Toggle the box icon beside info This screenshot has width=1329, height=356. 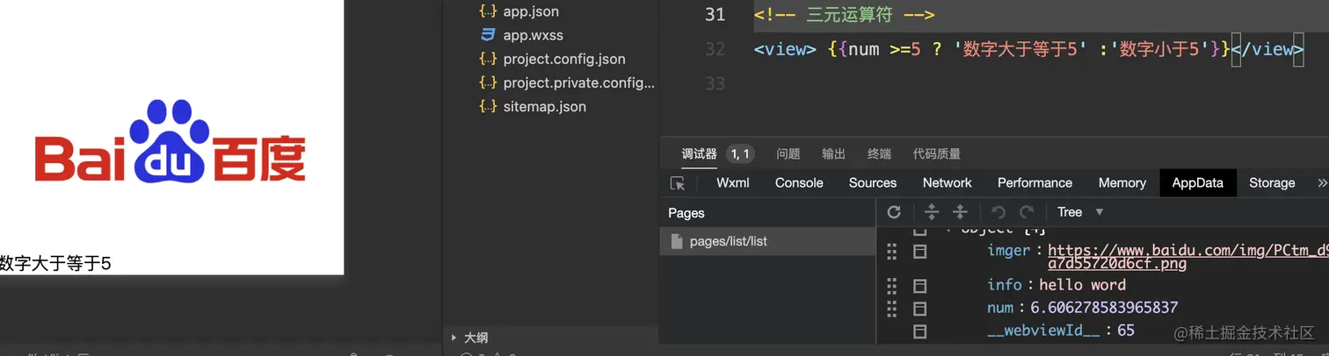[x=920, y=286]
